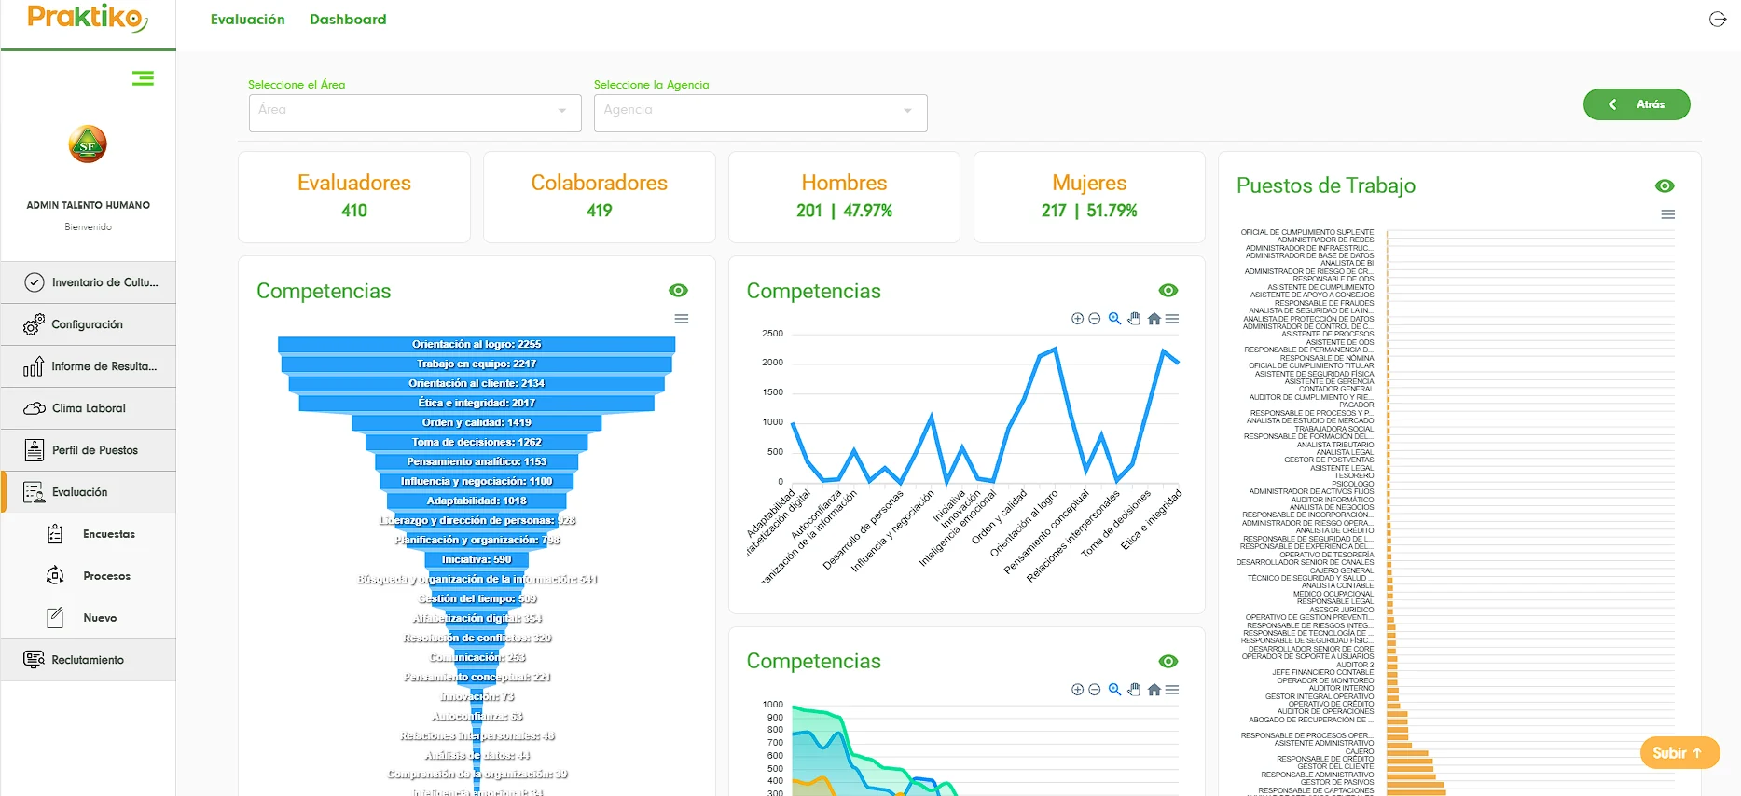Open Reclutamiento in the sidebar

[89, 660]
